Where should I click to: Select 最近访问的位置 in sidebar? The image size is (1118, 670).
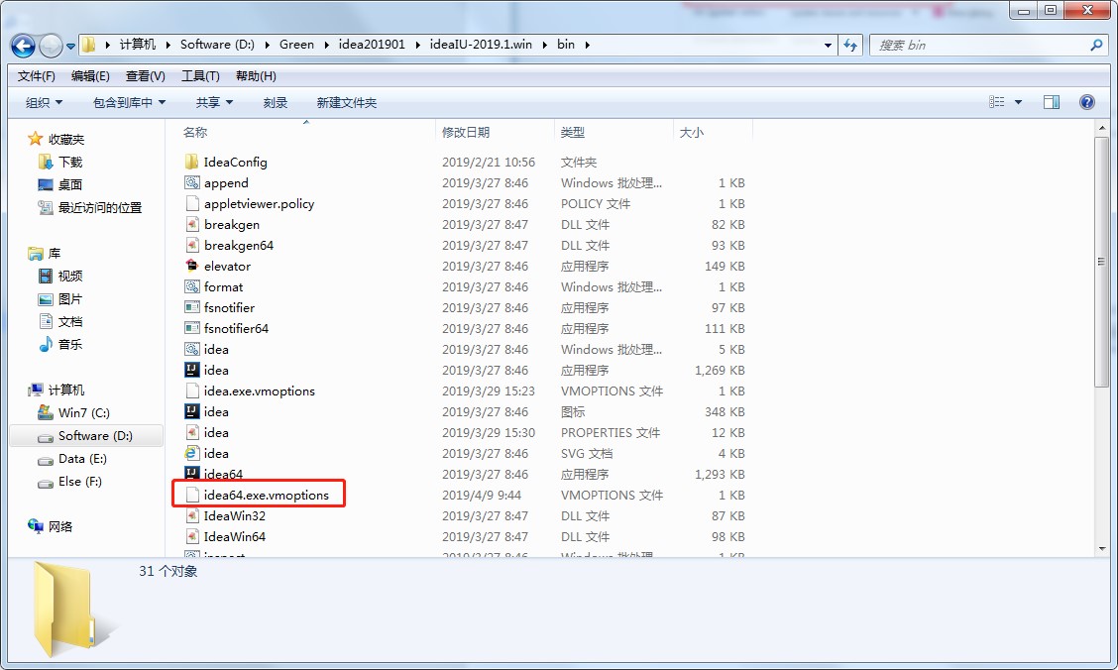tap(100, 207)
